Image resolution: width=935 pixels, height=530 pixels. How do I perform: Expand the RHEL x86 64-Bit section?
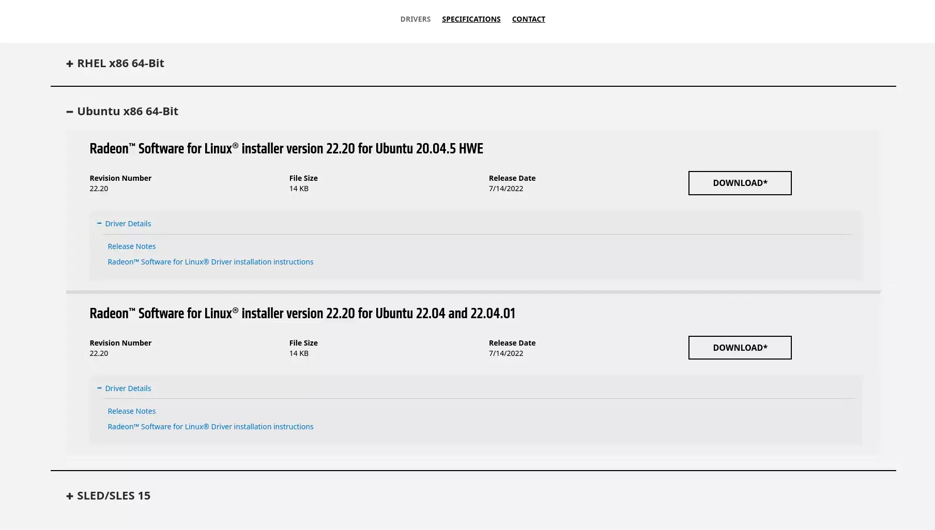(x=115, y=63)
